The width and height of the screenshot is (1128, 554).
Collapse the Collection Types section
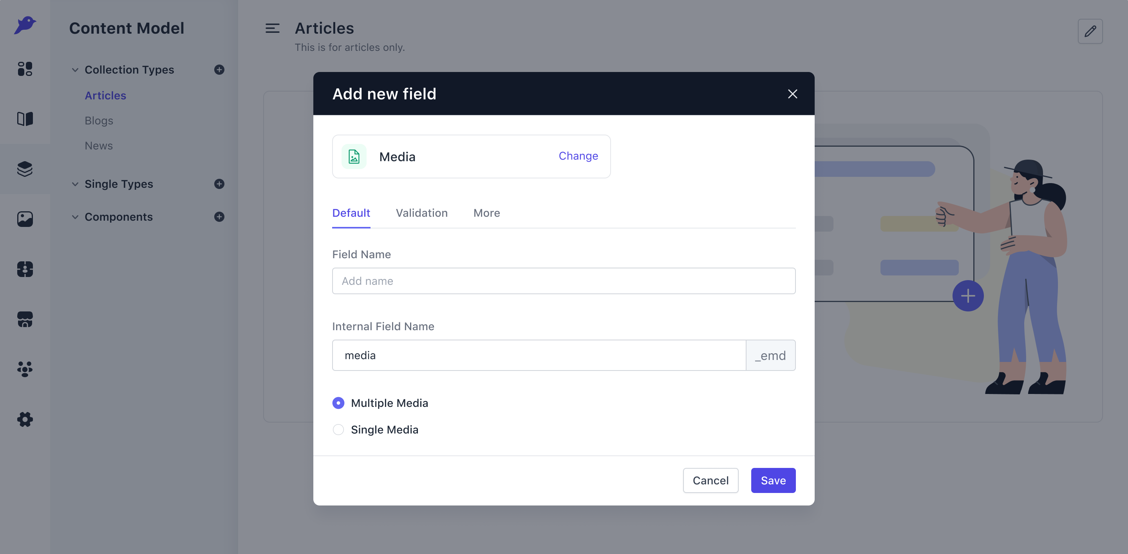[x=75, y=70]
